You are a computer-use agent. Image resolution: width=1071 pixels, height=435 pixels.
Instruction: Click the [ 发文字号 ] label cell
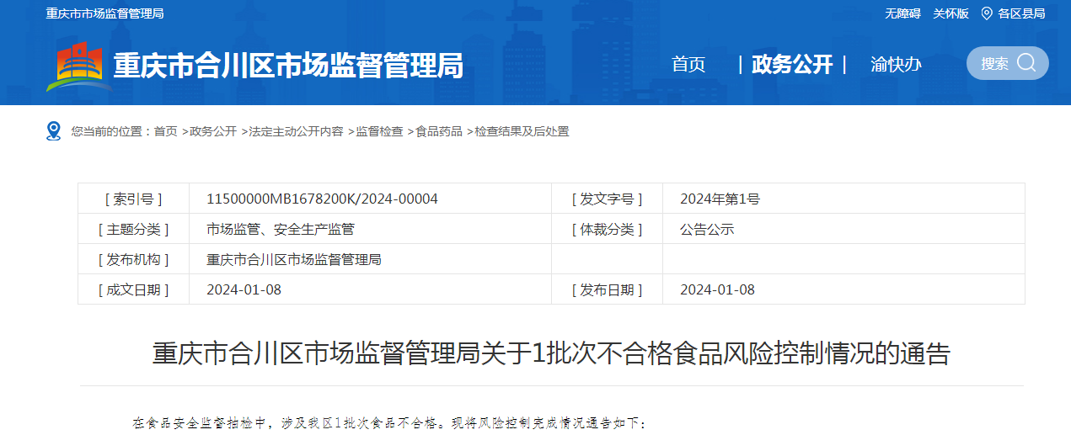click(607, 199)
